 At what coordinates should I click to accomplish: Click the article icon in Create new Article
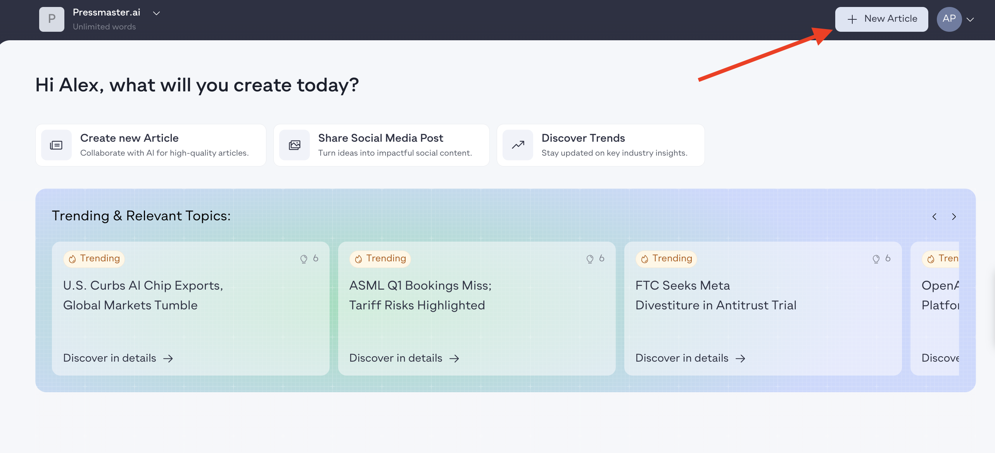[x=56, y=145]
